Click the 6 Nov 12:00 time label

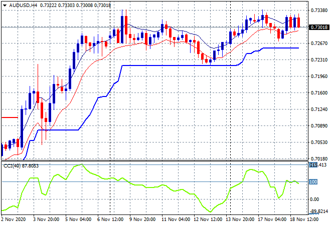pos(110,219)
